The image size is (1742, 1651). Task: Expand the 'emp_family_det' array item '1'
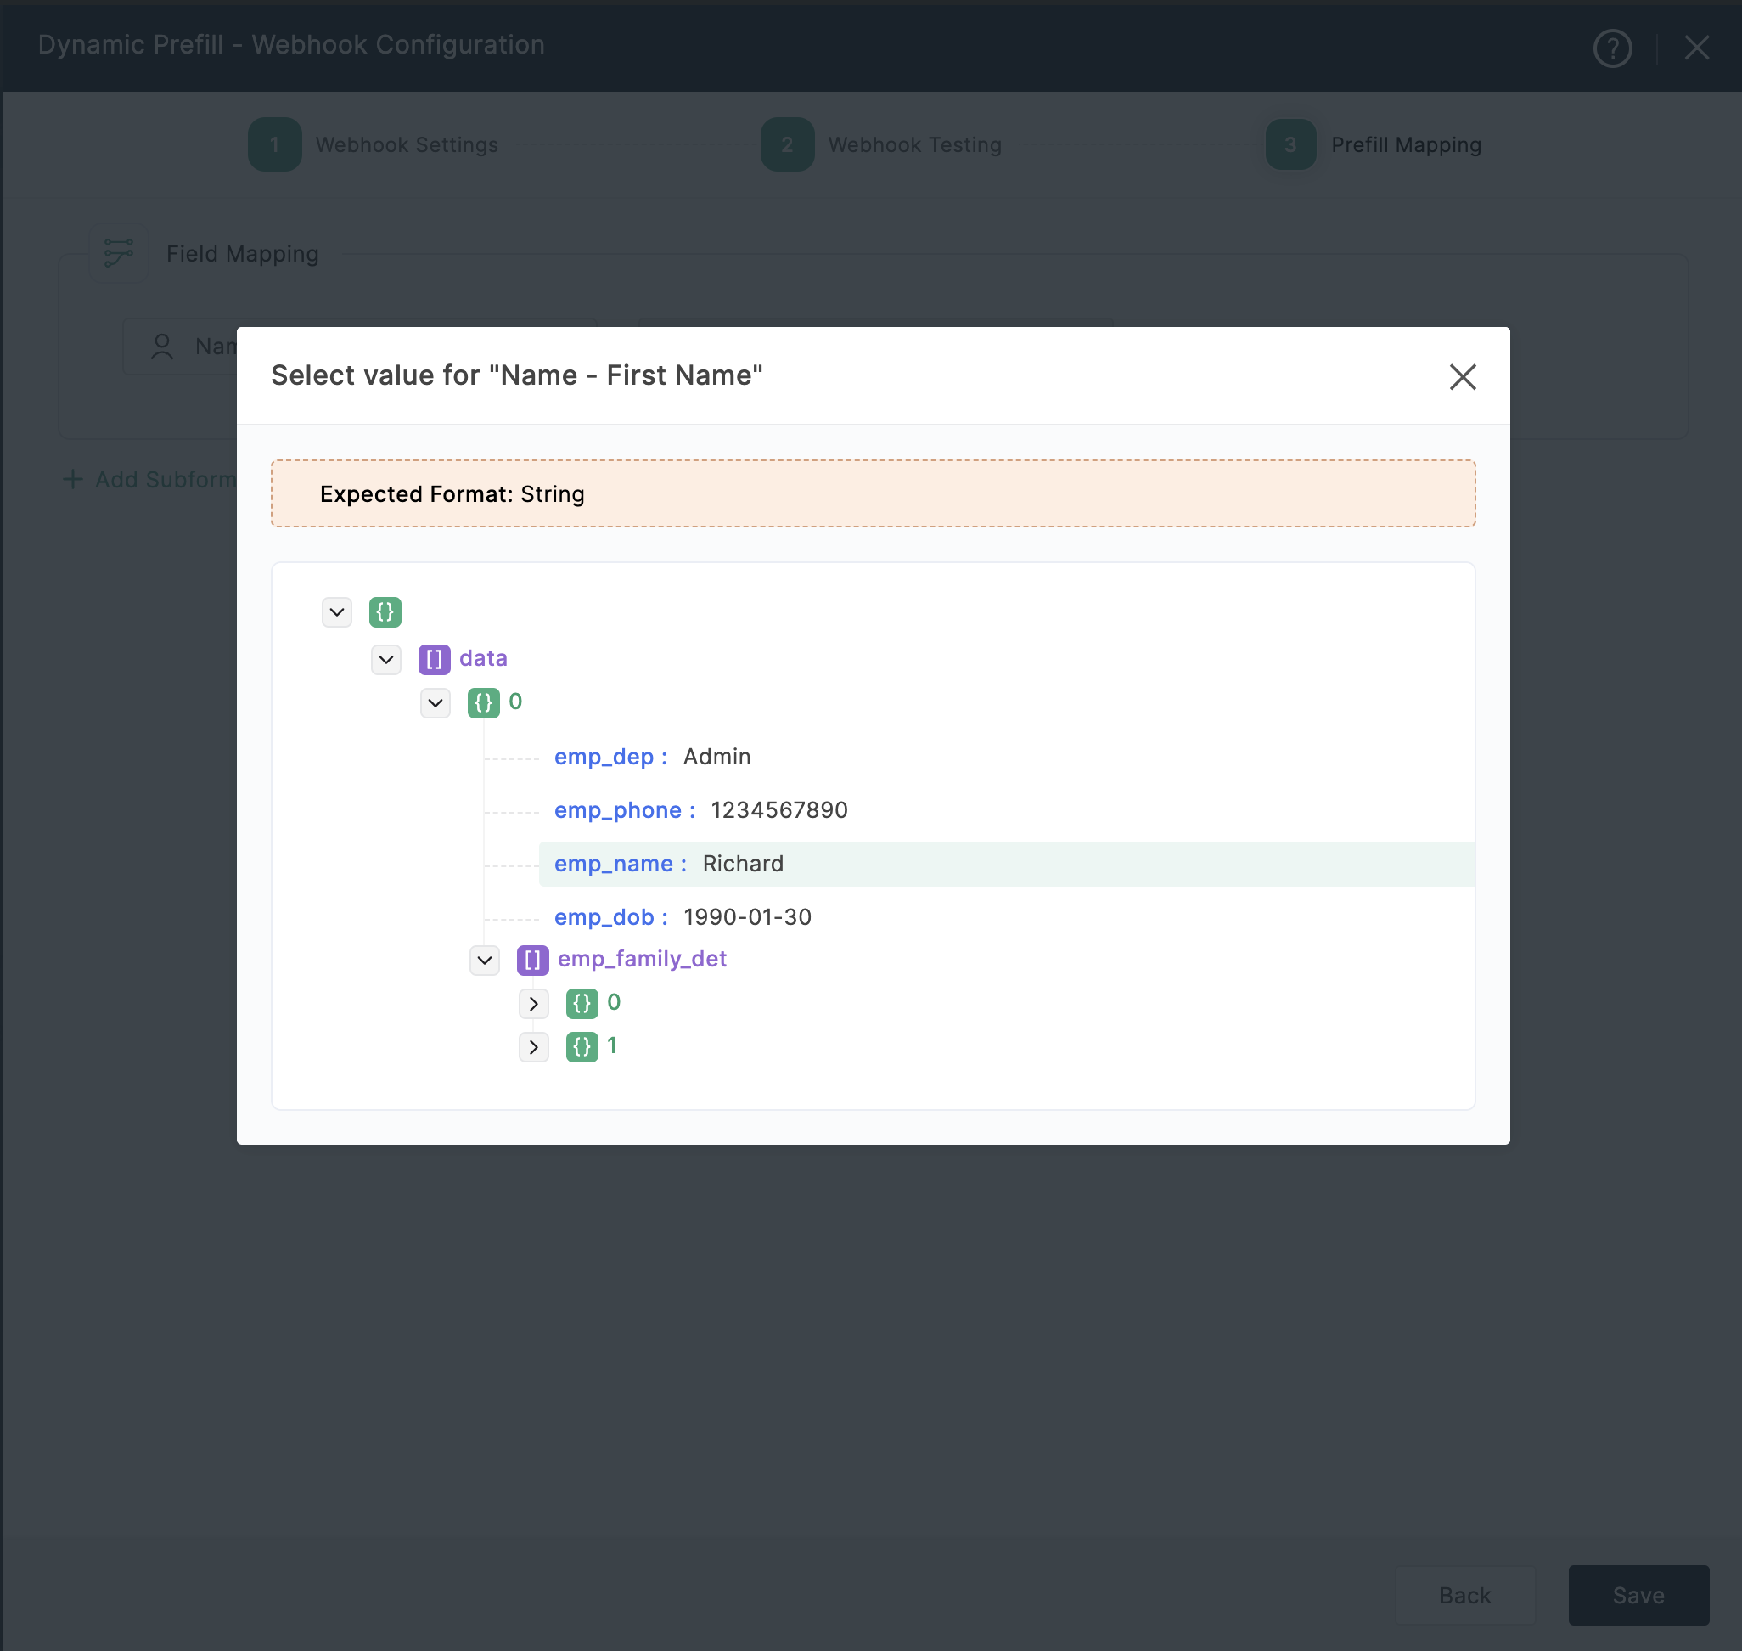532,1045
